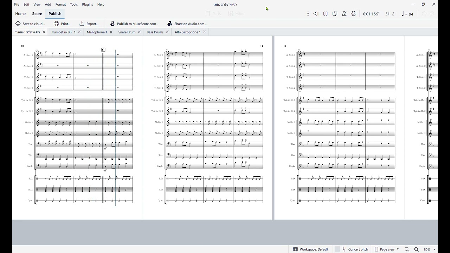Click the Concert pitch tuning fork label

(355, 249)
